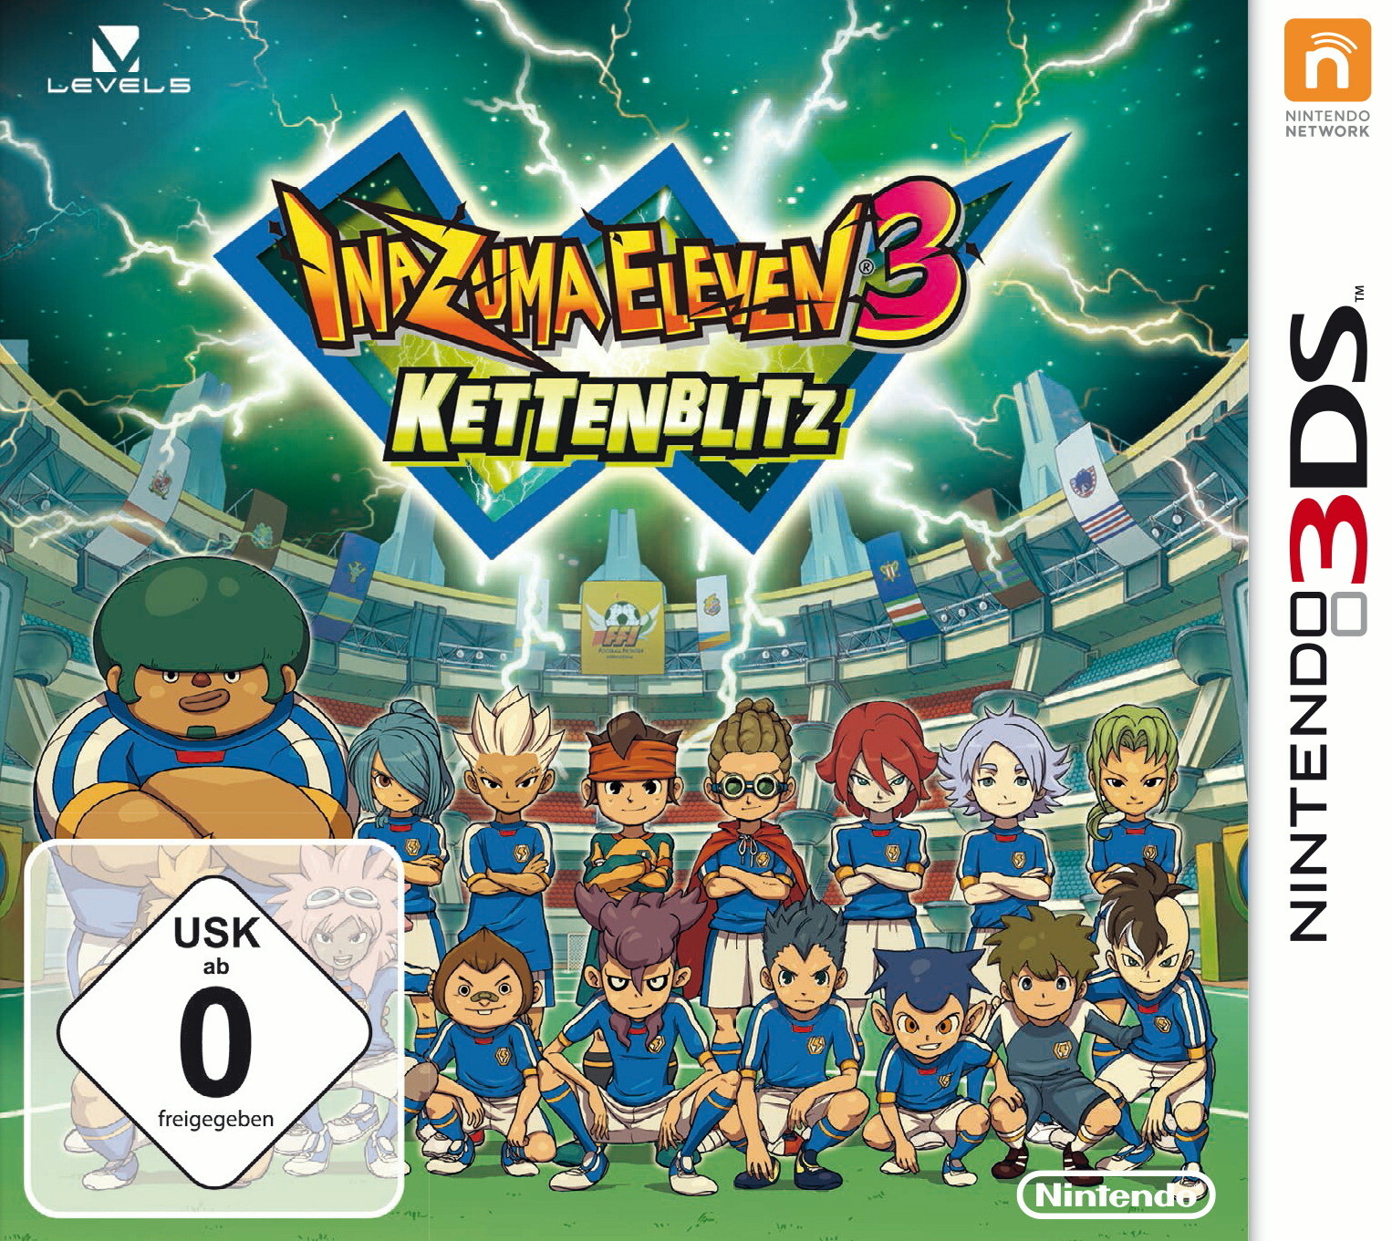Viewport: 1392px width, 1241px height.
Task: Click the pink number 3 in title
Action: click(x=907, y=257)
